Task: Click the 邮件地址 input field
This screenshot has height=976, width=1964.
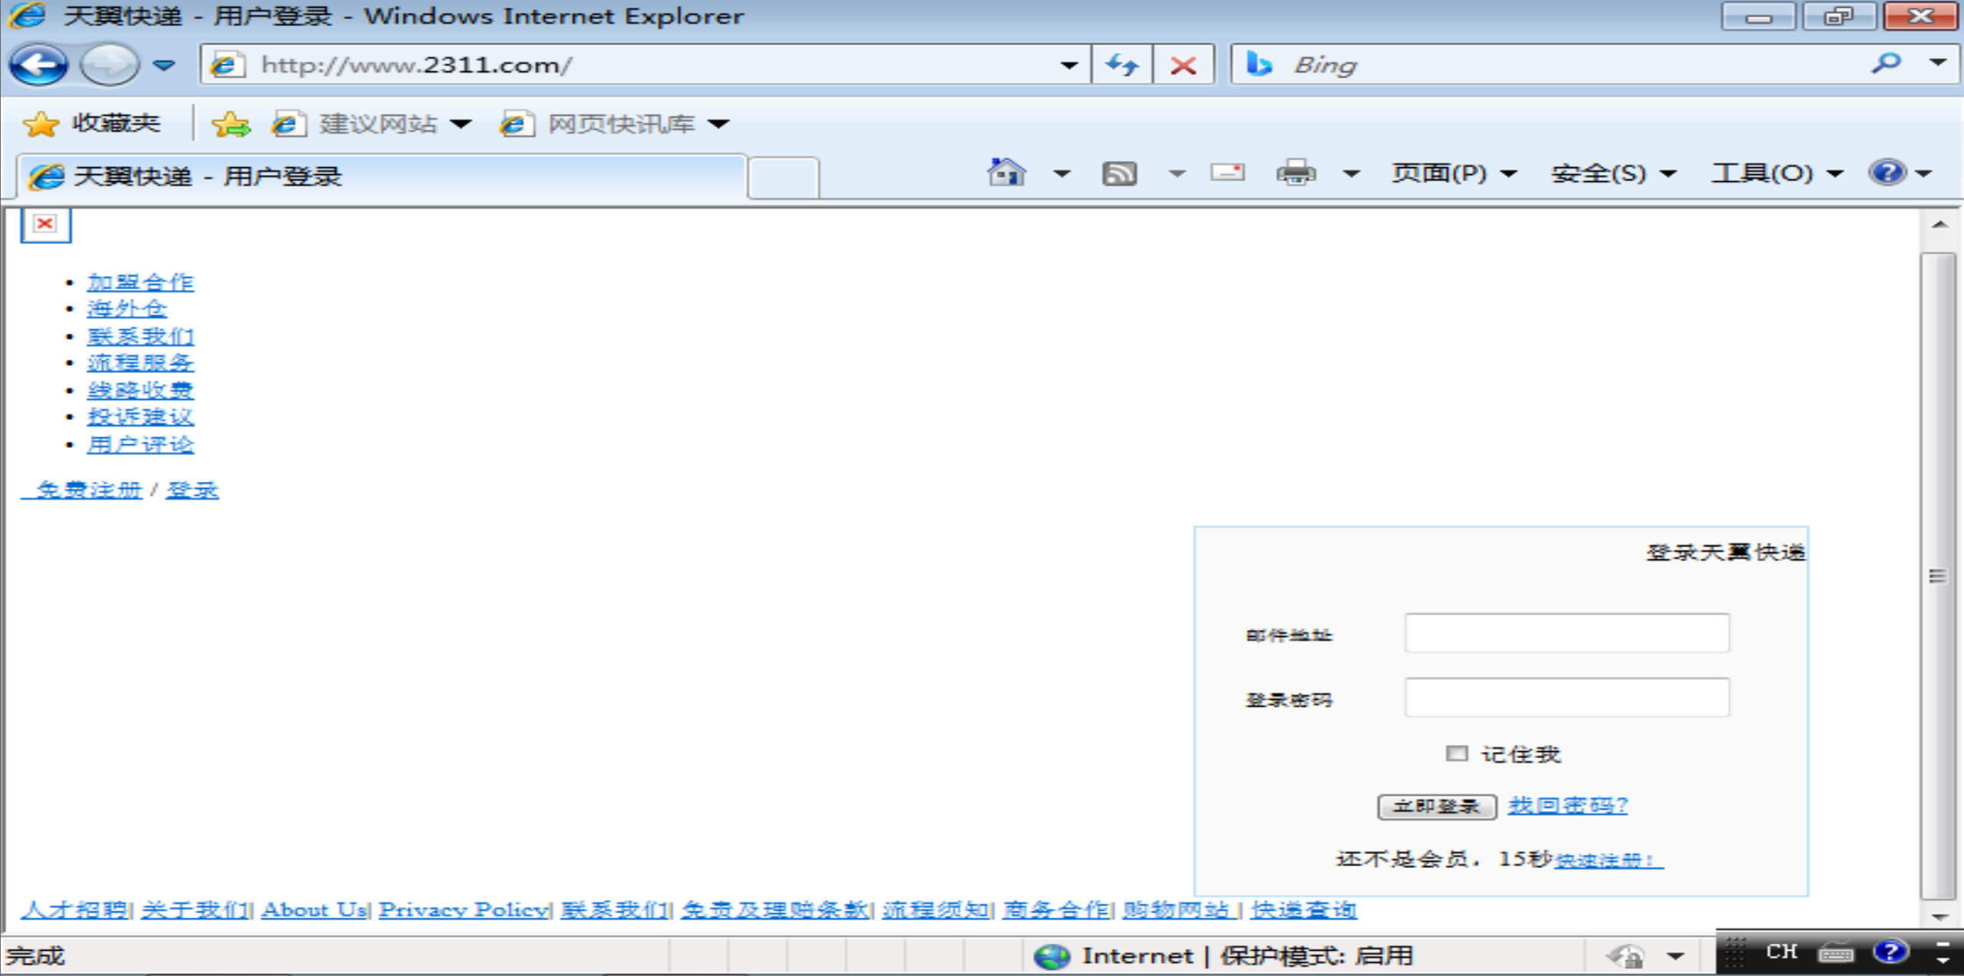Action: [x=1566, y=633]
